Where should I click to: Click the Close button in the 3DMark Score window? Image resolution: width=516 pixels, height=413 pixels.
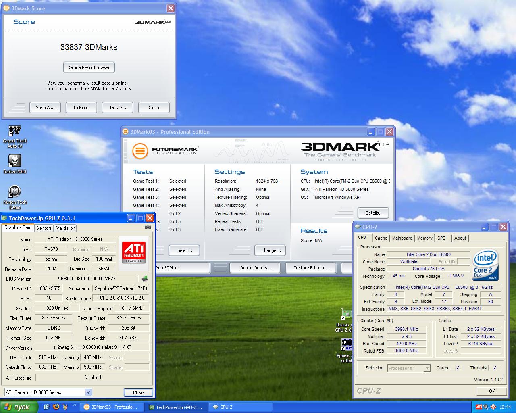point(154,108)
